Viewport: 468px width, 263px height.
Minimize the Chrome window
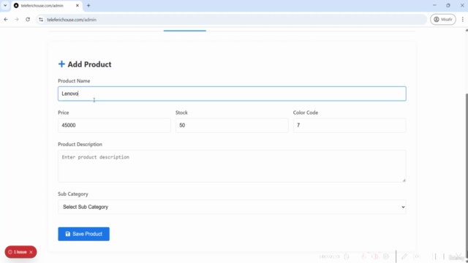tap(434, 5)
